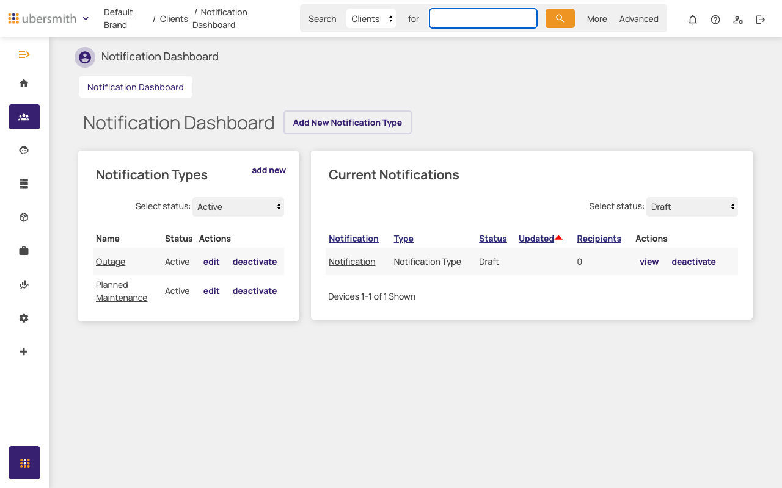Open the Clients sidebar section

pos(24,117)
